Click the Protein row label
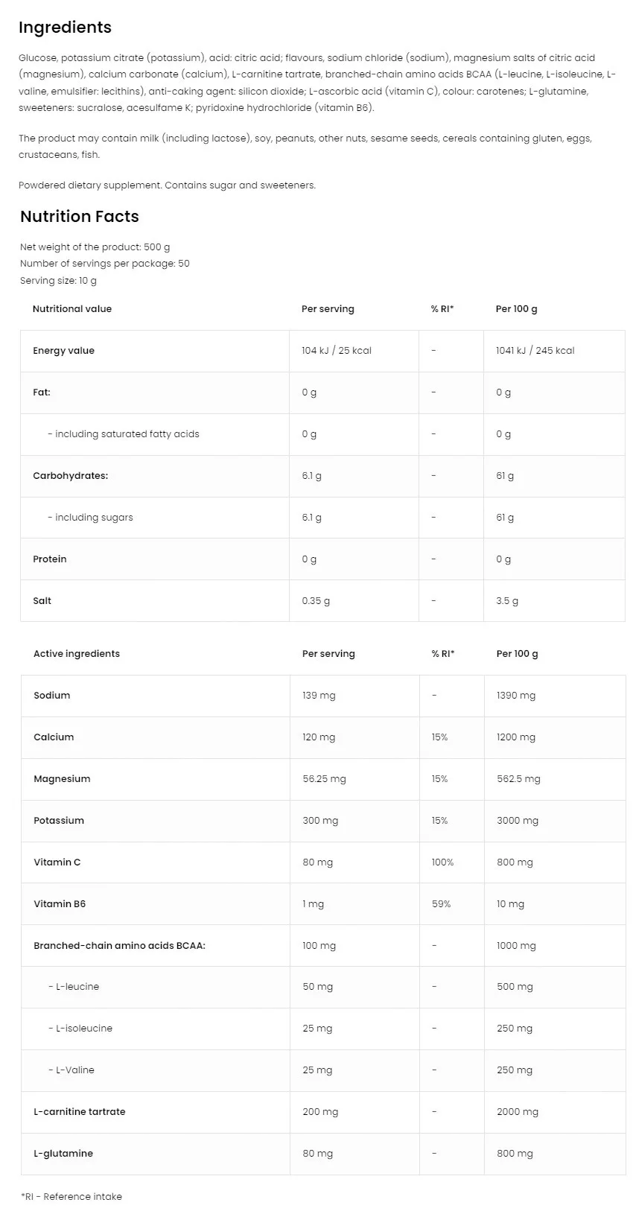 click(50, 559)
